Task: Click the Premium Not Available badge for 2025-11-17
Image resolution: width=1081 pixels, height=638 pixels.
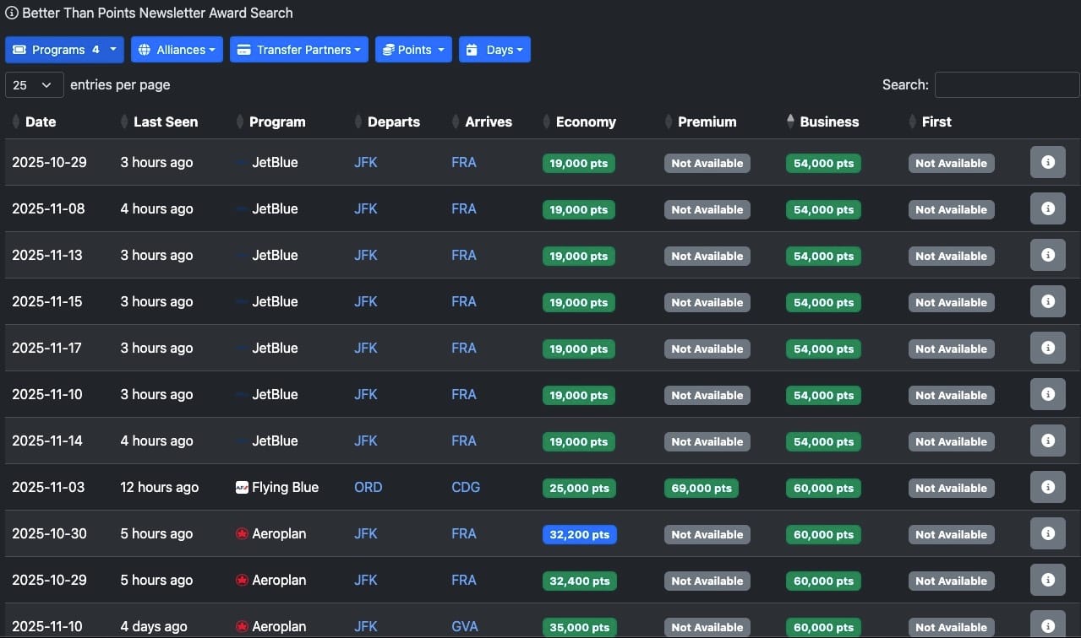Action: pos(707,349)
